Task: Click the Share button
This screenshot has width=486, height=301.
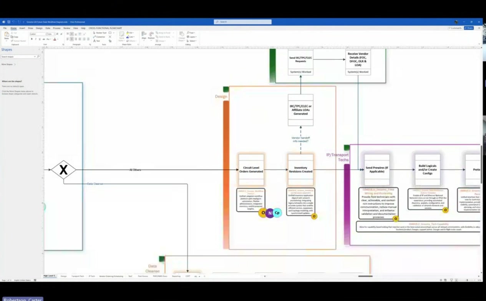Action: click(x=469, y=28)
